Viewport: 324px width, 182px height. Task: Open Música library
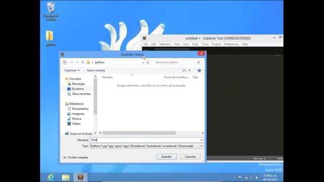74,119
